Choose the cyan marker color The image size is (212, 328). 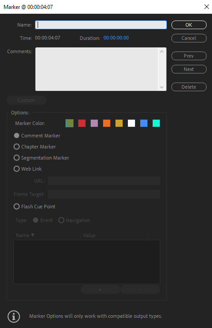156,123
